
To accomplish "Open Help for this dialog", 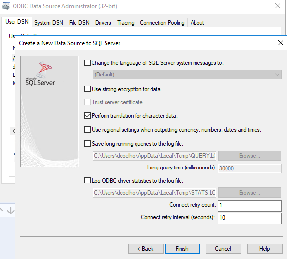I will 265,248.
